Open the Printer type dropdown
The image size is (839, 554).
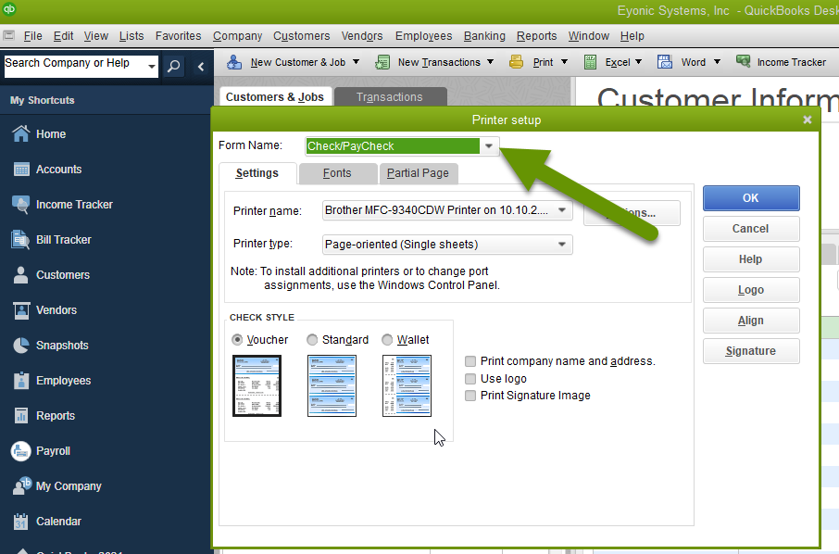click(562, 245)
